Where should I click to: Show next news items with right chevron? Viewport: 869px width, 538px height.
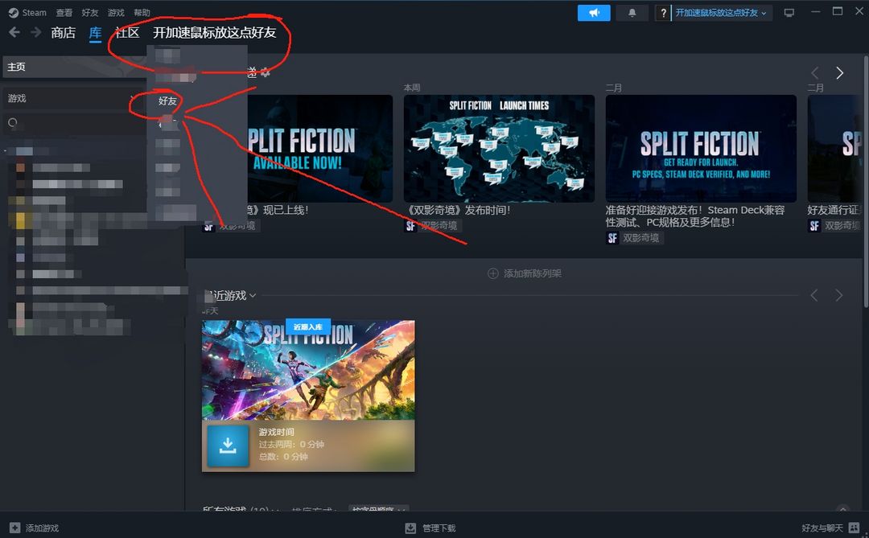tap(839, 72)
